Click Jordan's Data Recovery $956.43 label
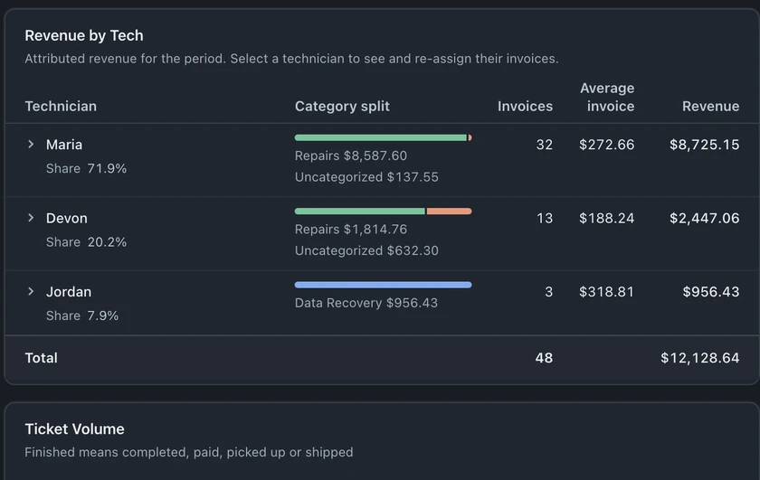 point(366,303)
